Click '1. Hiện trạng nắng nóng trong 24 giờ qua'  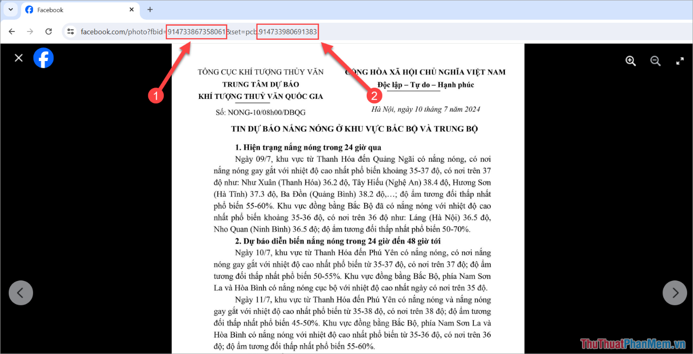308,148
